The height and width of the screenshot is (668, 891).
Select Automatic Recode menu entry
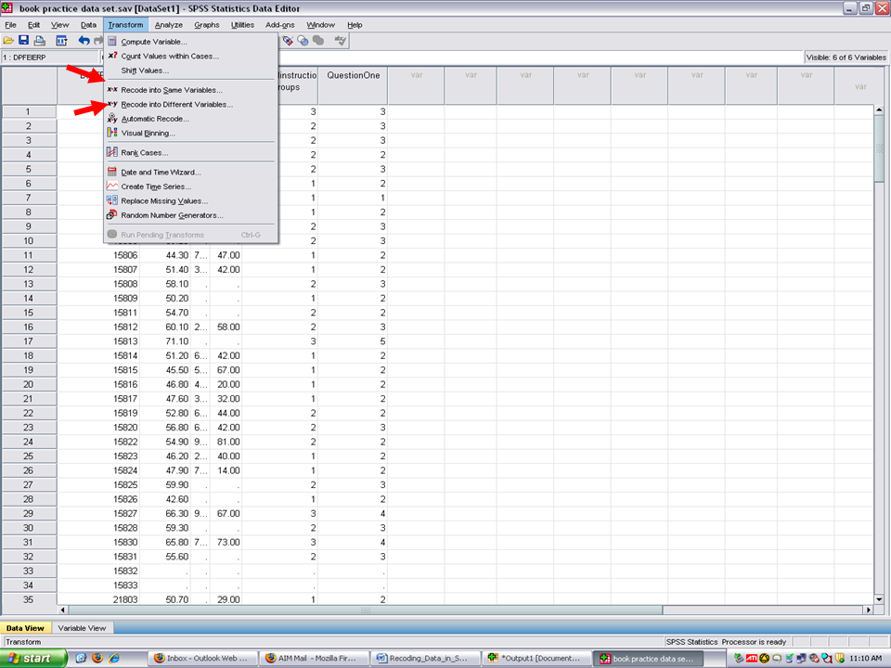click(x=155, y=119)
